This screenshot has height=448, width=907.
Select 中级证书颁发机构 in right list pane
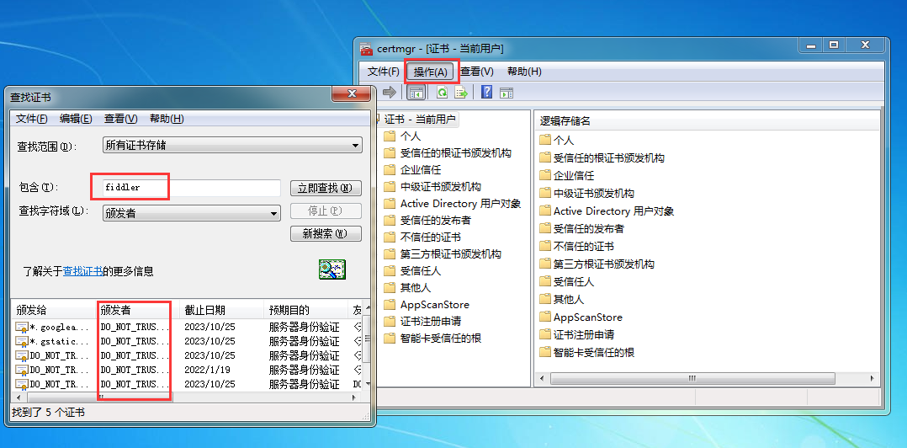(x=594, y=194)
